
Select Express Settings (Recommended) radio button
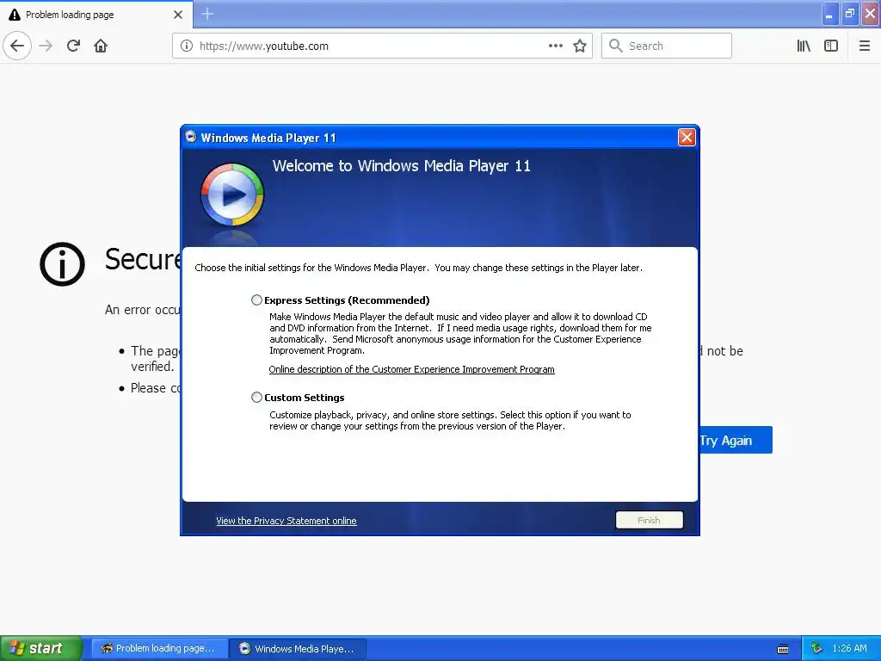tap(256, 300)
